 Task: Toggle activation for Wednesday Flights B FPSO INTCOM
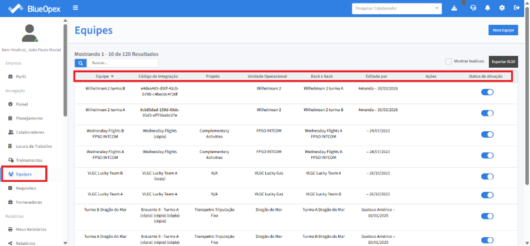click(x=487, y=134)
